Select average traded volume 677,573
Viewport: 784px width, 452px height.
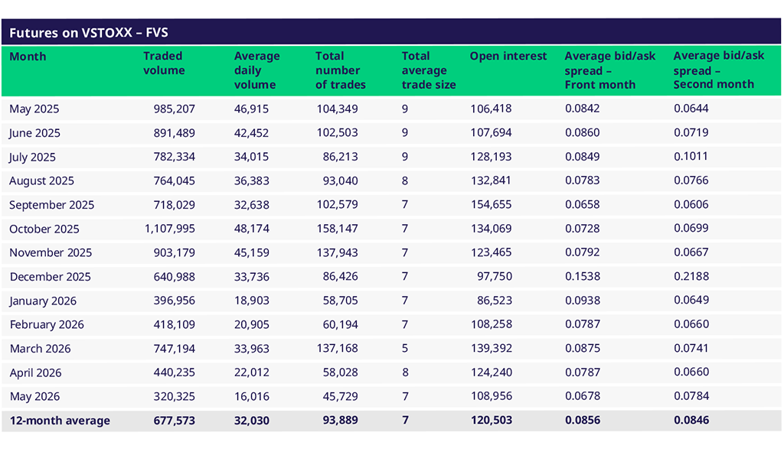174,421
